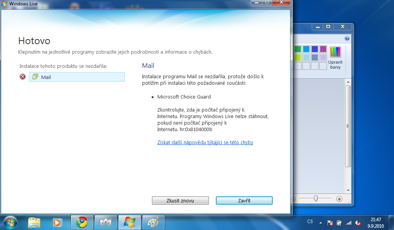The height and width of the screenshot is (230, 394).
Task: Close the Paint window
Action: (342, 26)
